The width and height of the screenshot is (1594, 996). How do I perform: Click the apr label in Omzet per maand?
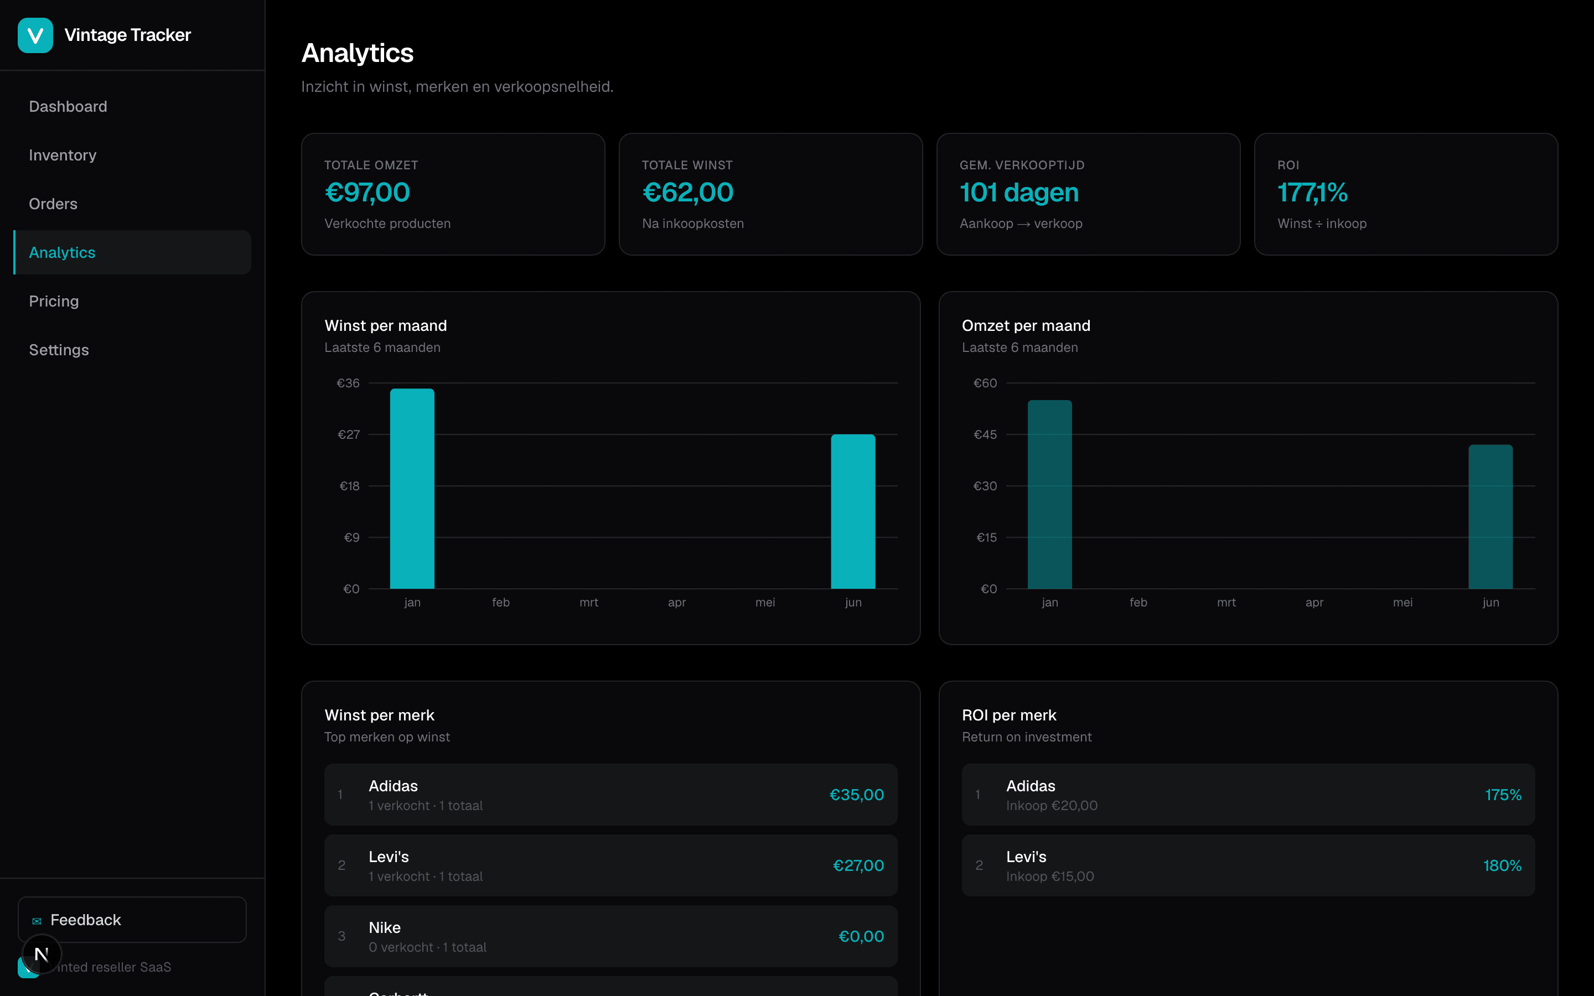pos(1314,602)
